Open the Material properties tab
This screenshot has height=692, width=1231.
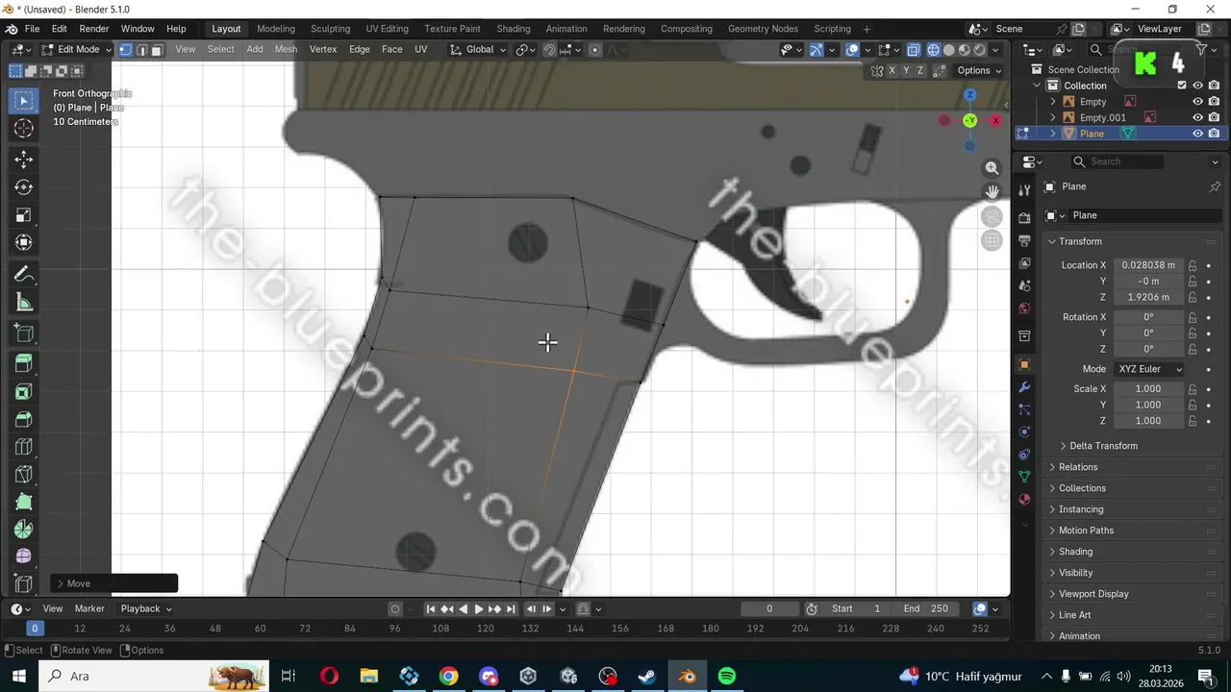pos(1024,499)
